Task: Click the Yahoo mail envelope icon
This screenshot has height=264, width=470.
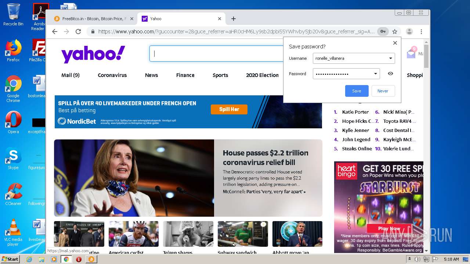Action: [x=411, y=54]
